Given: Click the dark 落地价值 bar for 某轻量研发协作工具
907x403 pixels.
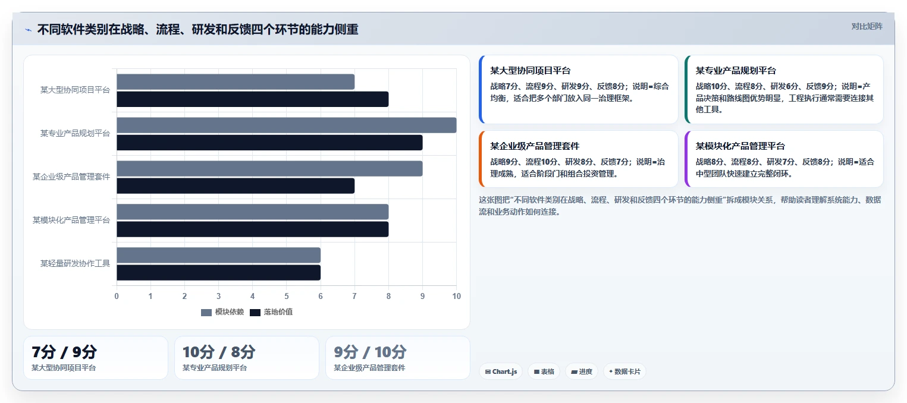Looking at the screenshot, I should pos(219,272).
